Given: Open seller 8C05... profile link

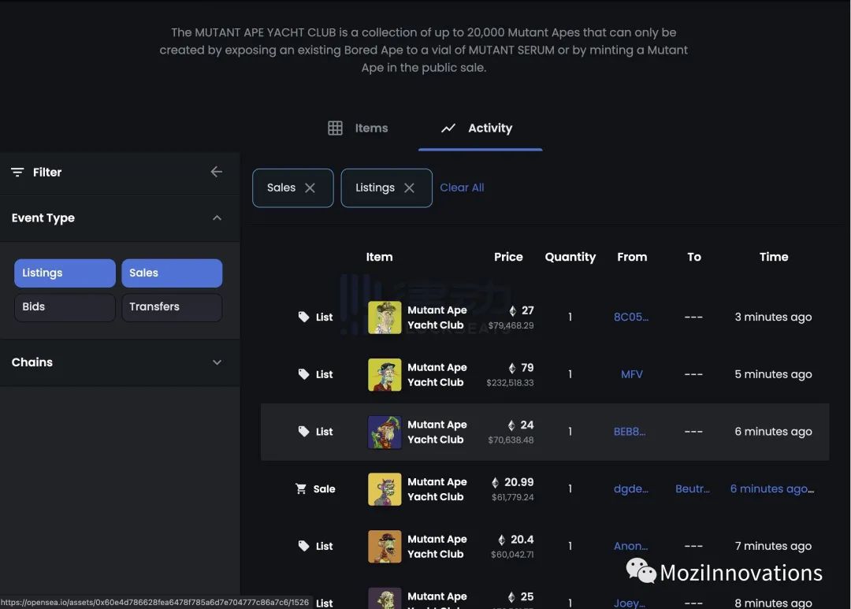Looking at the screenshot, I should [x=630, y=317].
